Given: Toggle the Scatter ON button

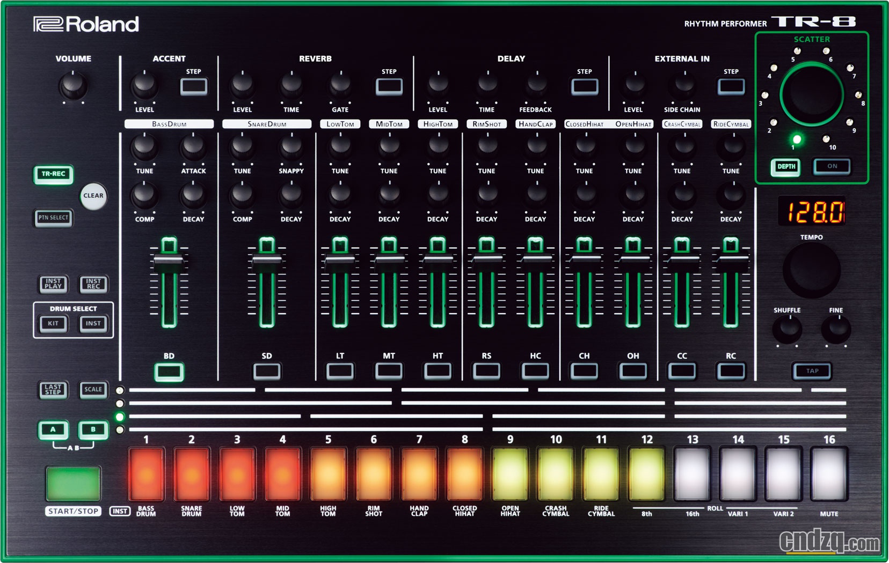Looking at the screenshot, I should point(832,166).
